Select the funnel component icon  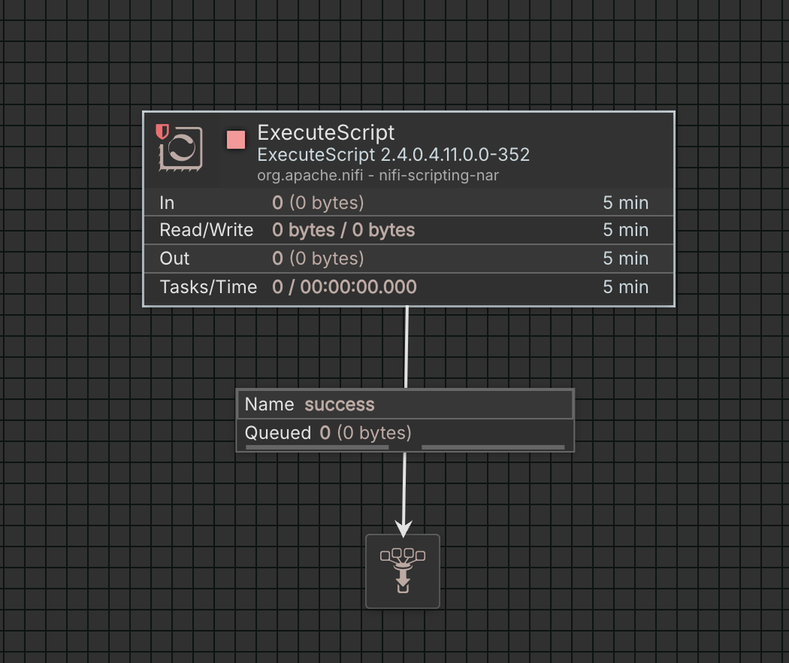click(x=403, y=571)
